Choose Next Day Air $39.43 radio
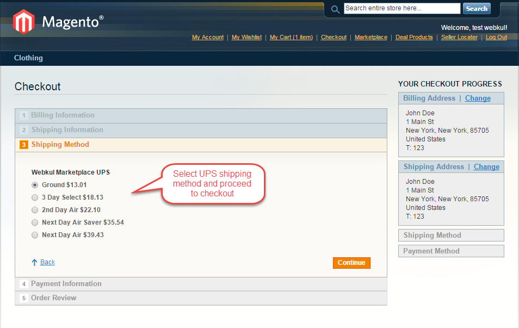 point(35,235)
